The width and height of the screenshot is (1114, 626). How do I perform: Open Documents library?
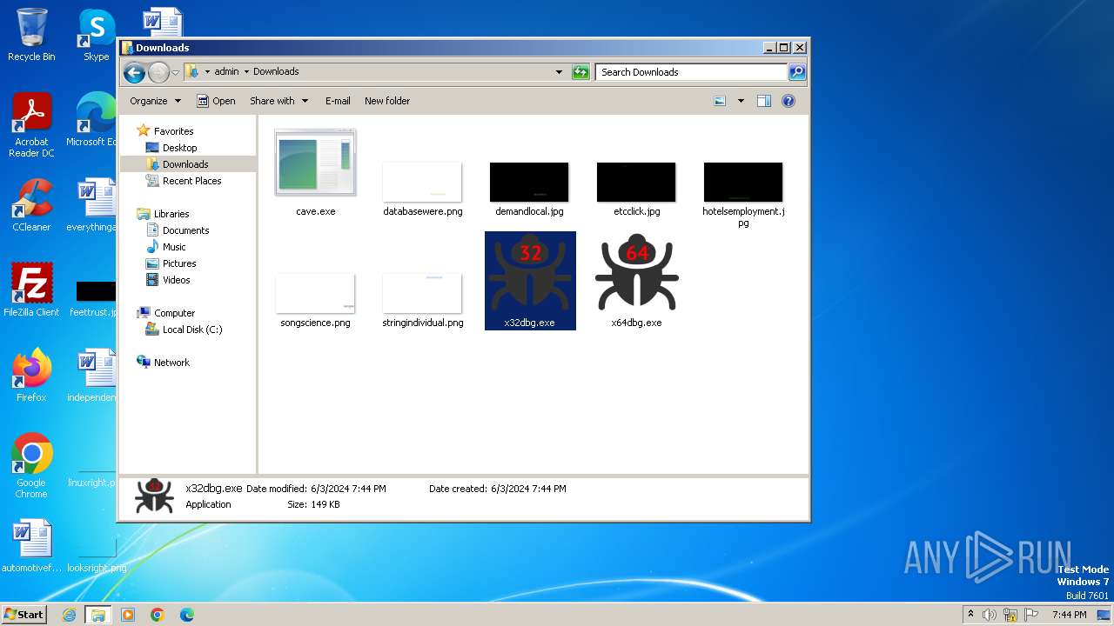click(x=185, y=230)
